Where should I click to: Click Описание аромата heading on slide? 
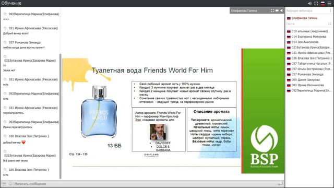pos(211,111)
